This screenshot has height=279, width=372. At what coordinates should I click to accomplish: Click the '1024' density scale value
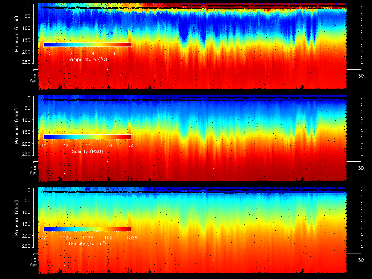44,238
